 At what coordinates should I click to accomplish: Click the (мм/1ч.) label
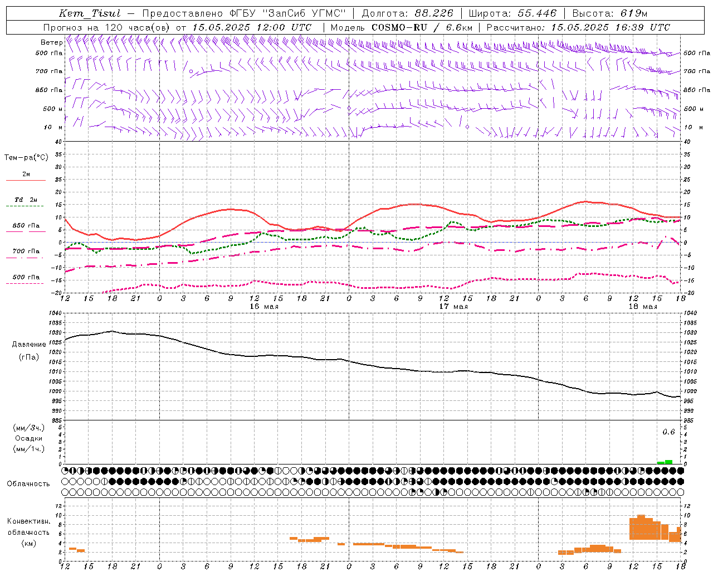[x=29, y=449]
